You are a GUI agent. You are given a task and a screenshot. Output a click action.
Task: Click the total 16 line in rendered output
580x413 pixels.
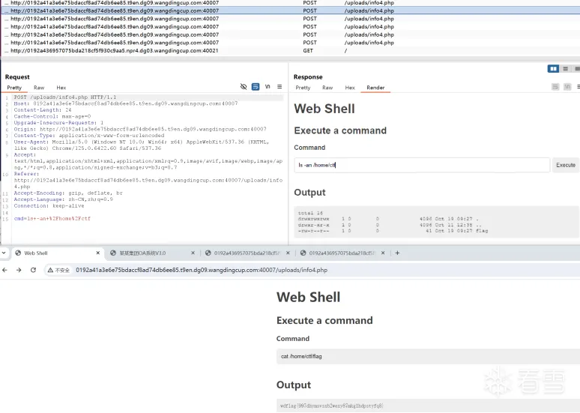click(310, 213)
